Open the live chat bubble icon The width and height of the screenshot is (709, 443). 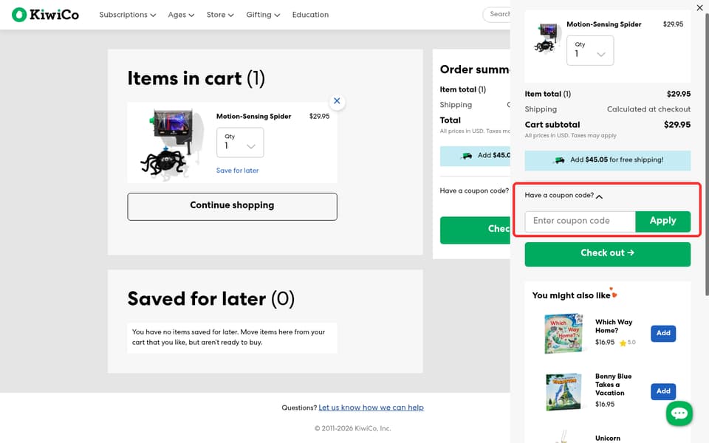679,413
